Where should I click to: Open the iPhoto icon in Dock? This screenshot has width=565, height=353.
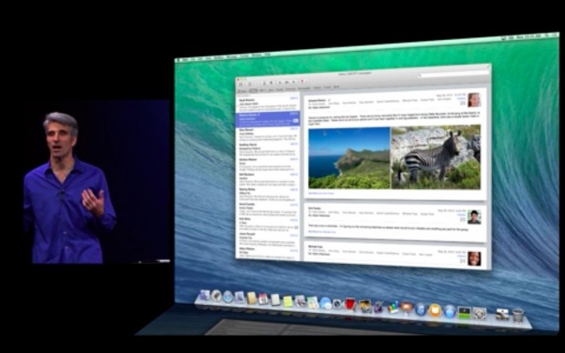(365, 306)
